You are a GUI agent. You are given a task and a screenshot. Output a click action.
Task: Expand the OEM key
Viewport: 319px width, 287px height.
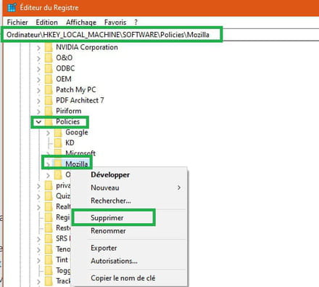coord(38,80)
